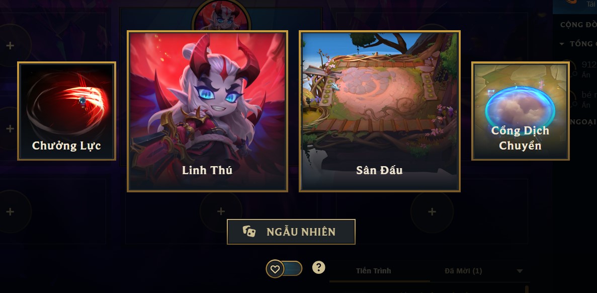Screen dimensions: 597x293
Task: Open the CỘNG ĐỒ community header
Action: click(578, 25)
